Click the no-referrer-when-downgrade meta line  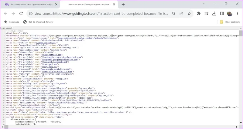[x=40, y=74]
